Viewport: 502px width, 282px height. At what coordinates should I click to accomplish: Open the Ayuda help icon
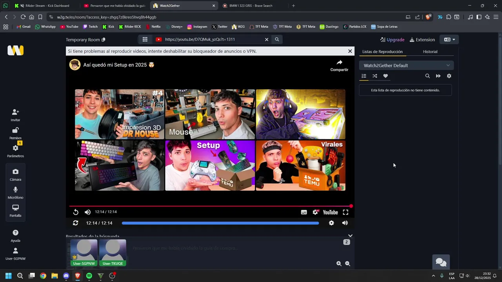tap(15, 233)
